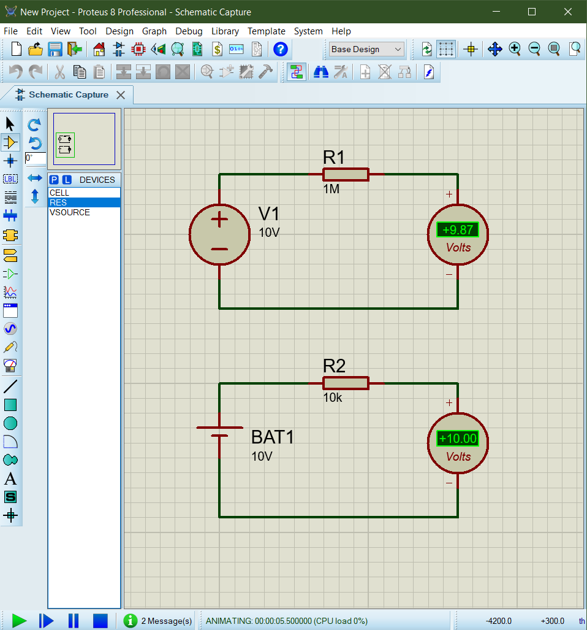Zoom in on the schematic

[x=514, y=49]
